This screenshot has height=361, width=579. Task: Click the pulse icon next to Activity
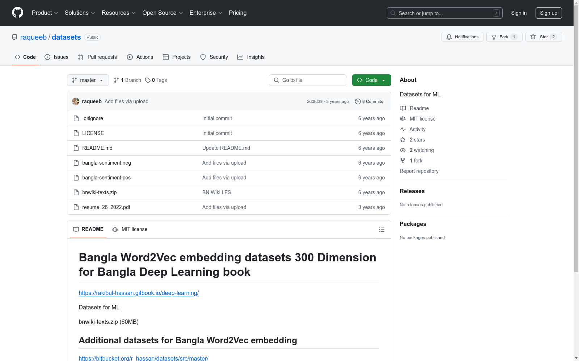click(403, 129)
